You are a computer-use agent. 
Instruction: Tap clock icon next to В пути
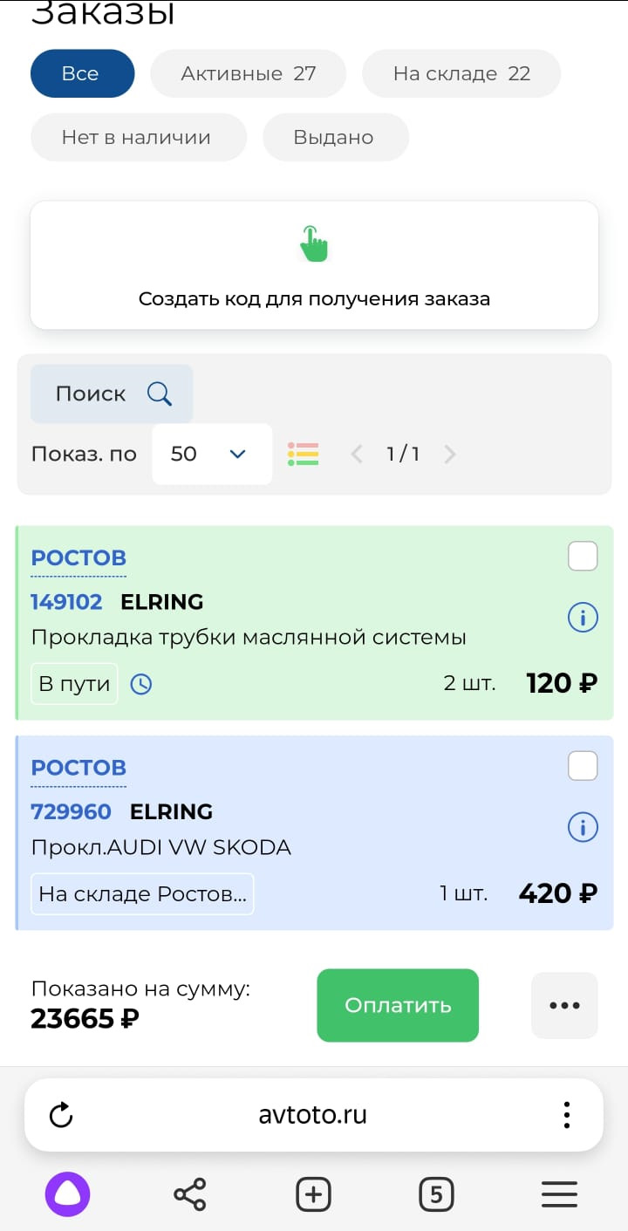(140, 684)
